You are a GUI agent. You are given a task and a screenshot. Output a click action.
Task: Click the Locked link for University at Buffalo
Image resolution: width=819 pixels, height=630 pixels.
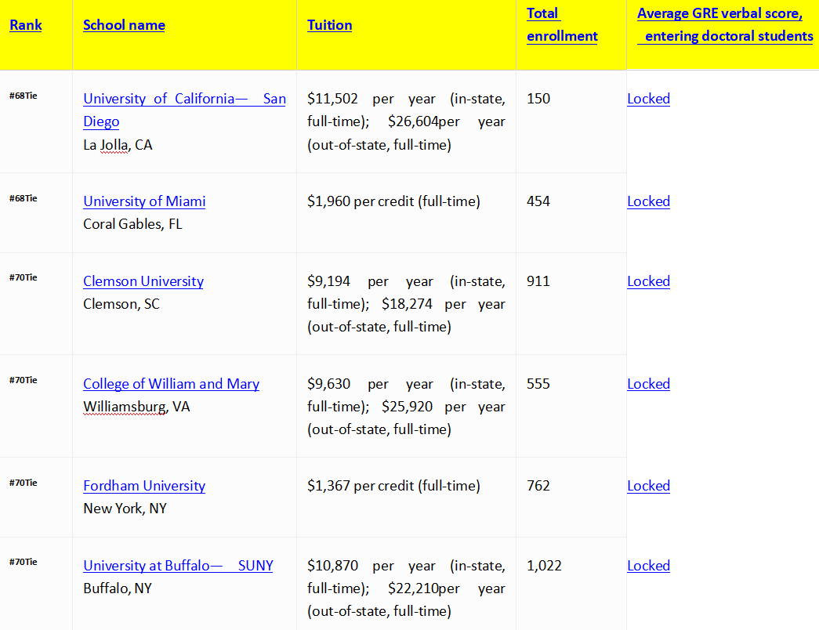[648, 566]
